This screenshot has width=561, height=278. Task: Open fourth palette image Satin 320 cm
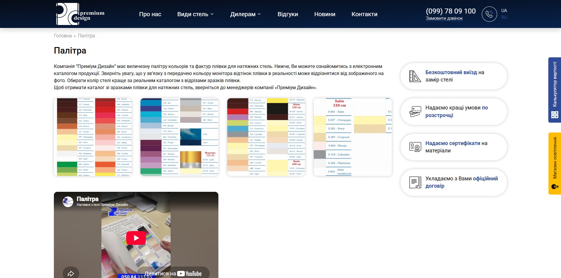coord(353,137)
